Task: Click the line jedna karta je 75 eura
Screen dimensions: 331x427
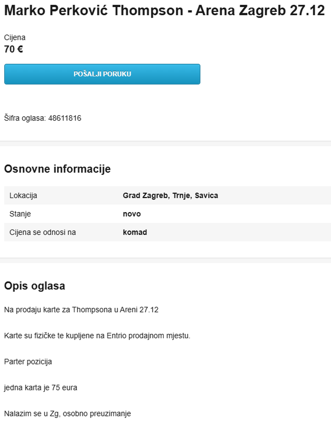Action: pos(41,388)
